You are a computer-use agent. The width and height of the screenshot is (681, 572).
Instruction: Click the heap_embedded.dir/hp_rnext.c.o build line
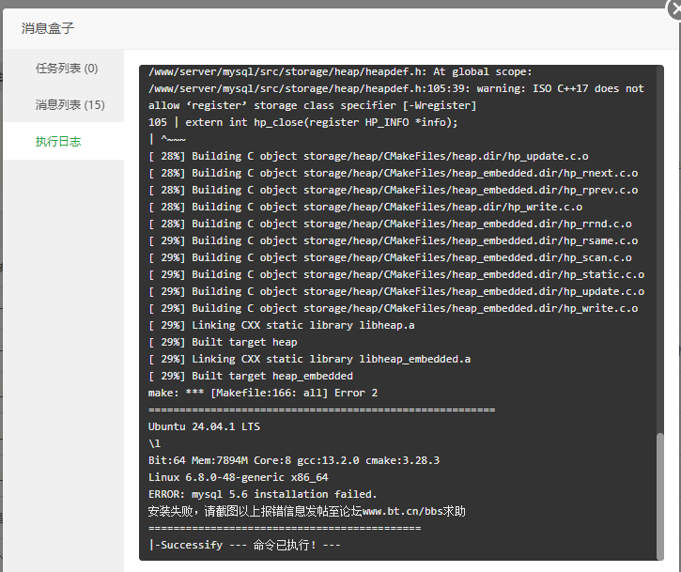[393, 174]
